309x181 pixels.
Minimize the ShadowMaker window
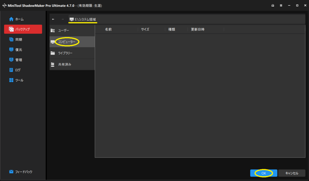[289, 5]
